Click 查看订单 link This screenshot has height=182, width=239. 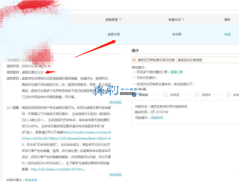click(x=177, y=72)
